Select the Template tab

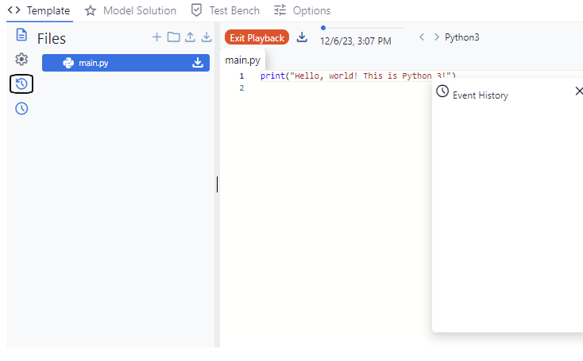[39, 10]
